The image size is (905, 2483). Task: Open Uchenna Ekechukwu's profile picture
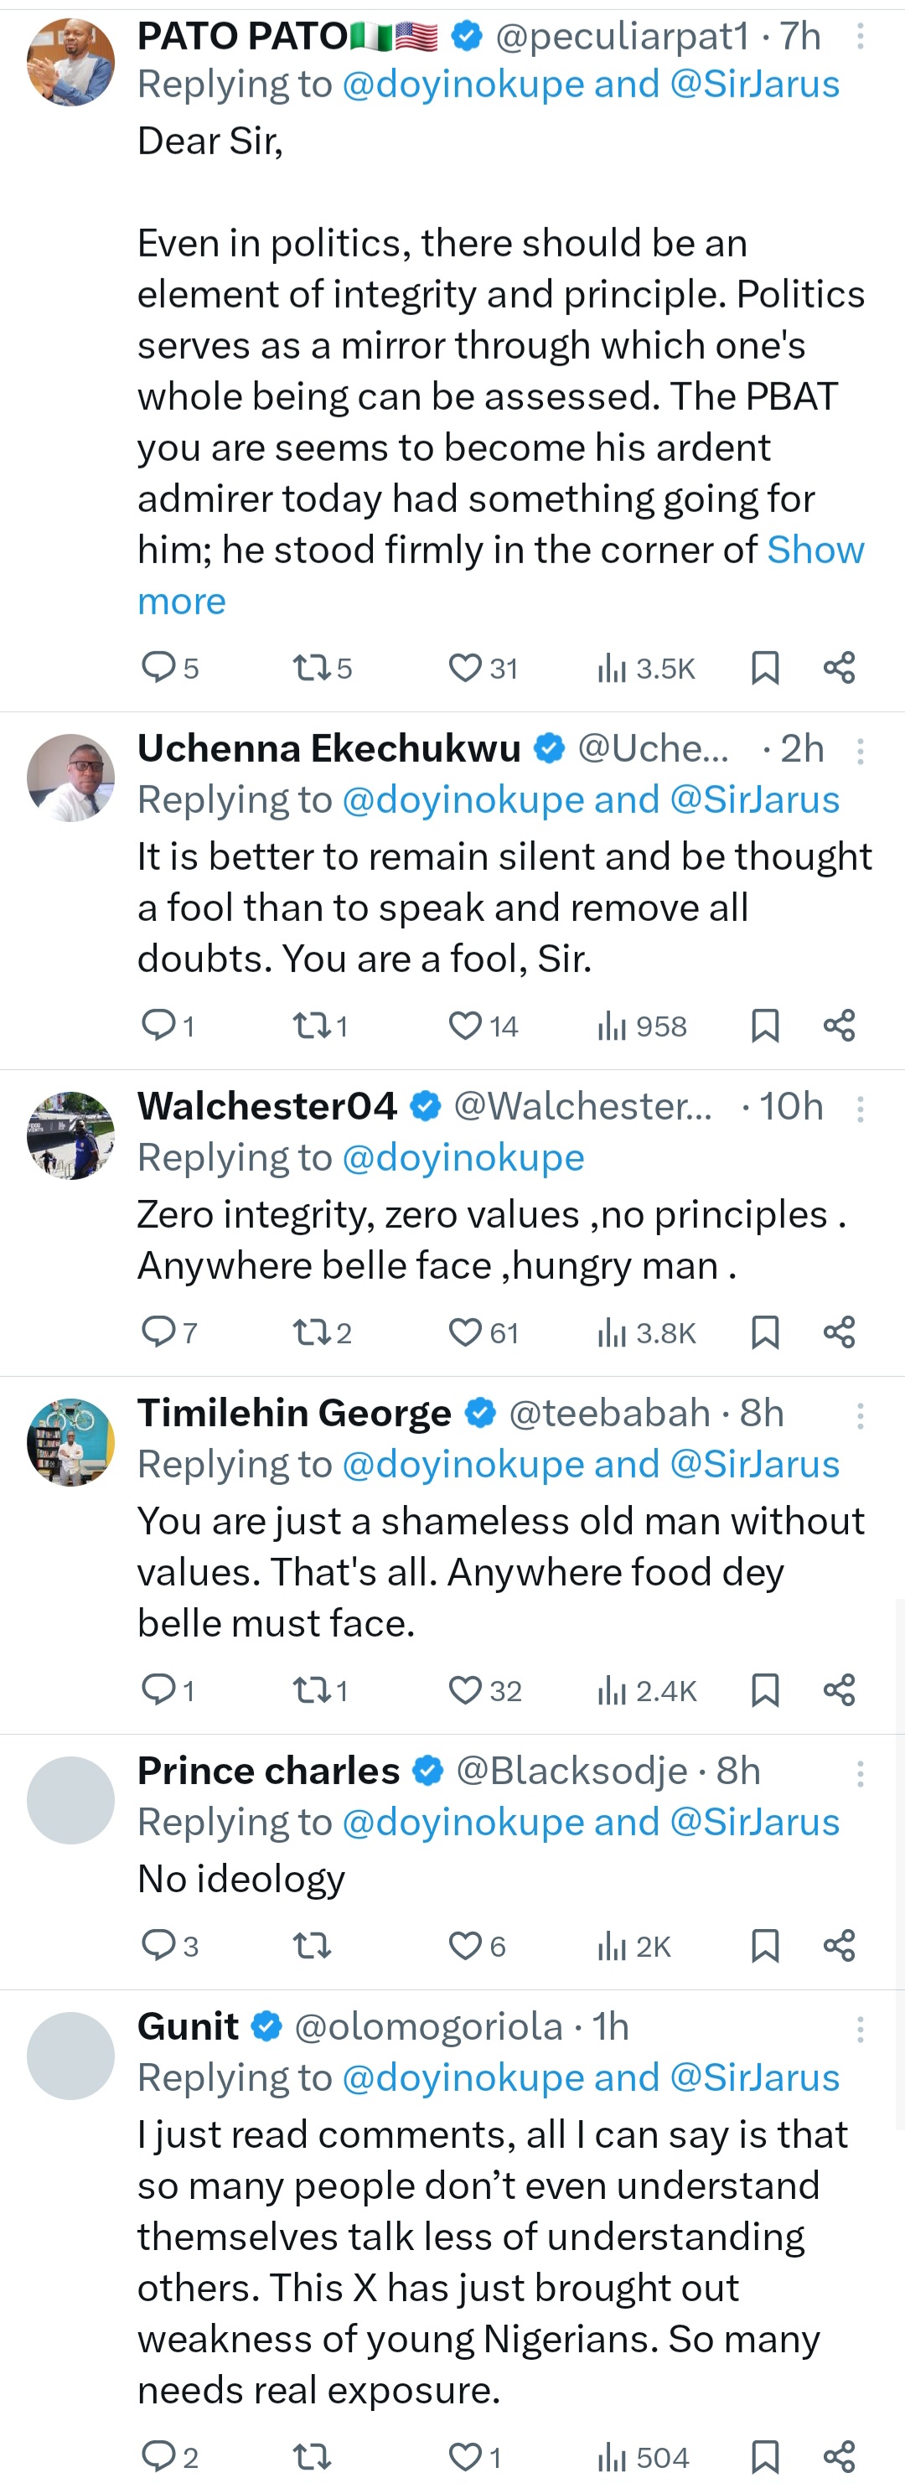pos(70,778)
